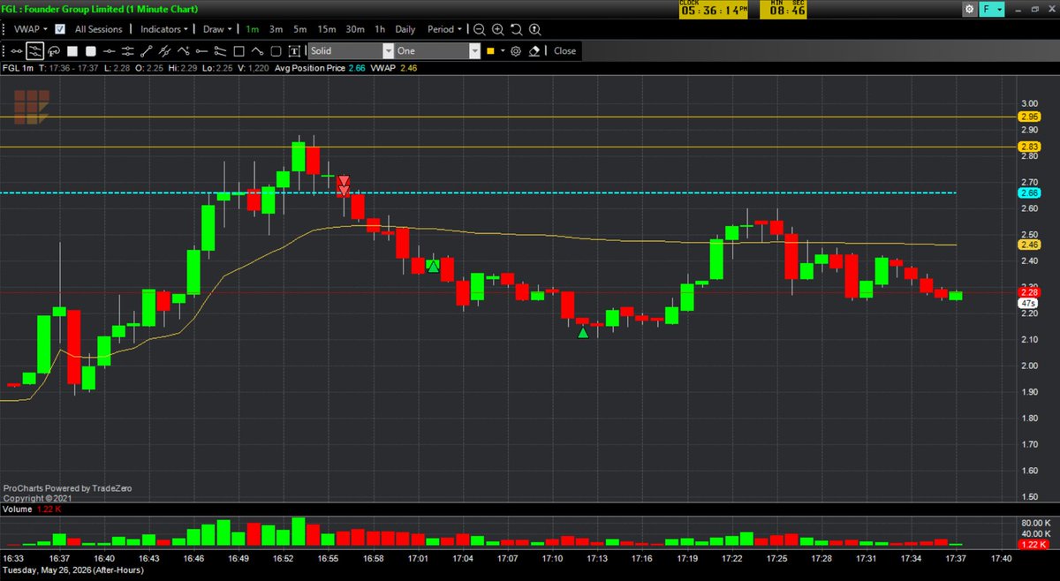Select the spiral arc drawing tool

(54, 51)
